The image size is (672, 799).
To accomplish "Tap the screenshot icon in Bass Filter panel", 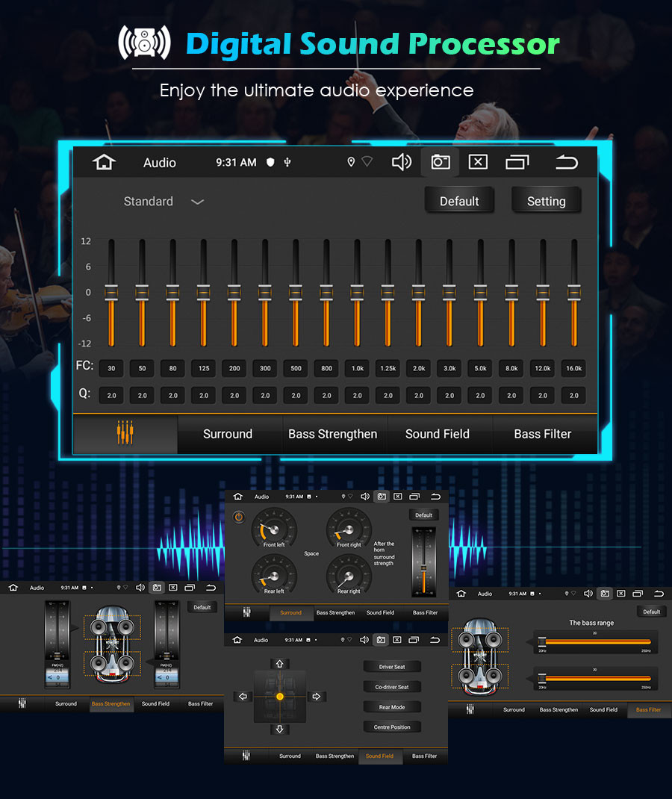I will [605, 594].
